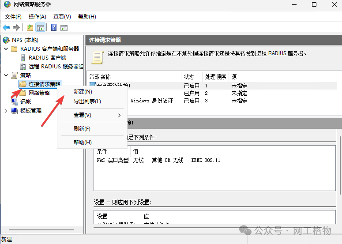Open the Help question-mark toolbar icon
342x244 pixels.
point(54,27)
